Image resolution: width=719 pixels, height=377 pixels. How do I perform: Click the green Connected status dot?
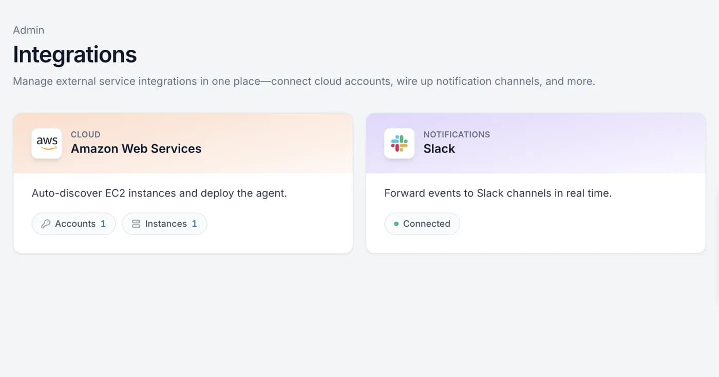click(x=396, y=224)
